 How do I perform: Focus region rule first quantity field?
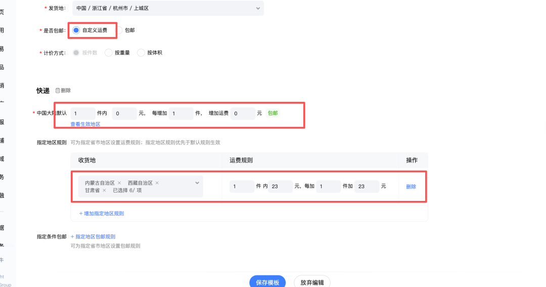pos(242,187)
